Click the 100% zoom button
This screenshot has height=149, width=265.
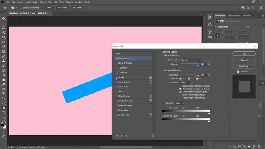pyautogui.click(x=49, y=7)
